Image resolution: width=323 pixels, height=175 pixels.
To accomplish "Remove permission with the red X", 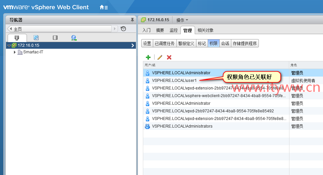I will [169, 57].
